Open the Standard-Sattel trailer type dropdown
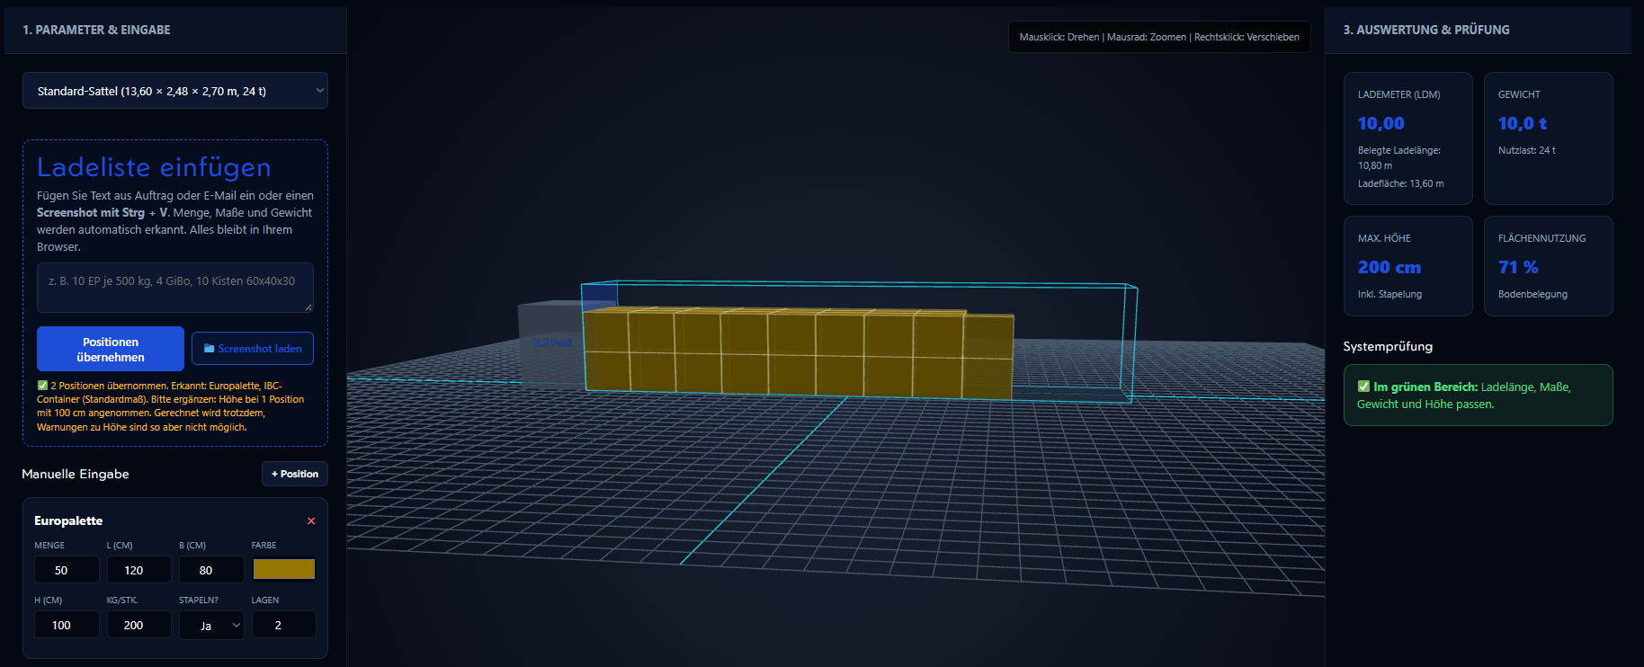The width and height of the screenshot is (1644, 667). point(175,91)
